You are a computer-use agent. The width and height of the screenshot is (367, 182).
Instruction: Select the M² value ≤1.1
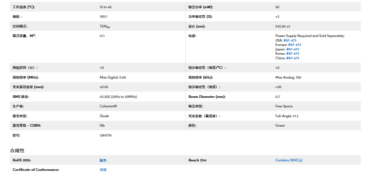102,36
